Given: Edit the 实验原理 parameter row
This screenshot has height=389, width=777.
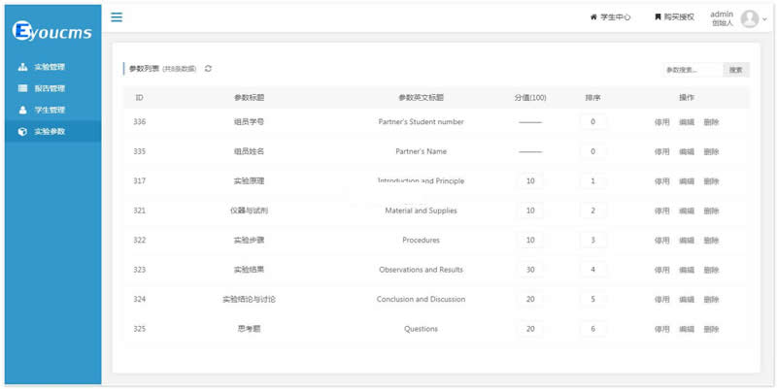Looking at the screenshot, I should click(x=686, y=181).
